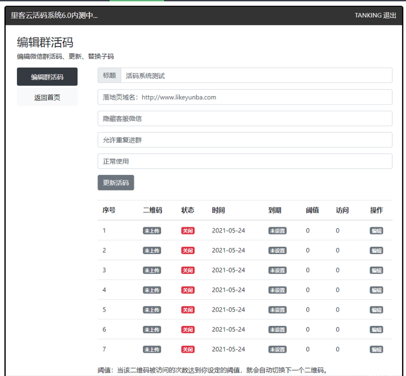Click the 落地页域名 input field
This screenshot has height=376, width=406.
pos(245,97)
